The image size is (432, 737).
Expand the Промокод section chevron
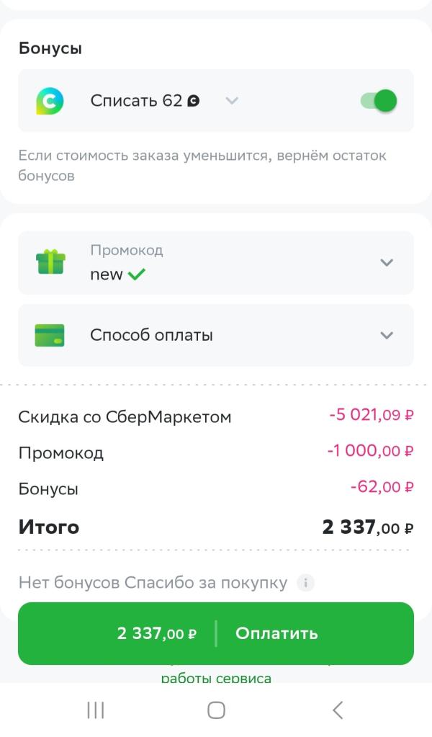387,262
